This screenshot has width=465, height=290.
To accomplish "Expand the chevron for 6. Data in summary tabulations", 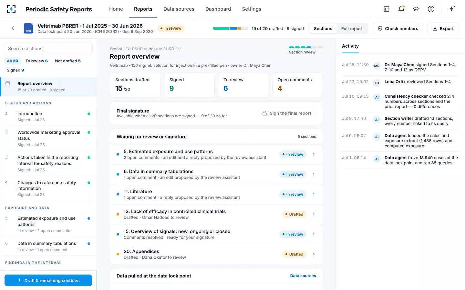I will pos(314,174).
